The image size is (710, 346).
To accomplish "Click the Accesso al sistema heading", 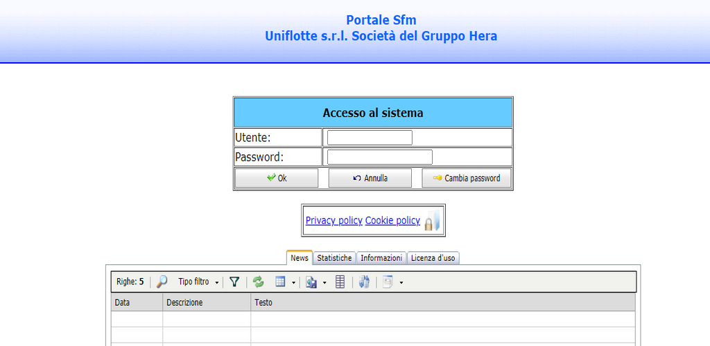I will coord(372,113).
